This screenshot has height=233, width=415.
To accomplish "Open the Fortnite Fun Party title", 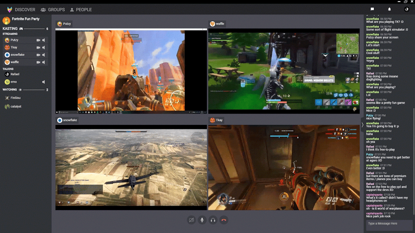I will point(26,19).
